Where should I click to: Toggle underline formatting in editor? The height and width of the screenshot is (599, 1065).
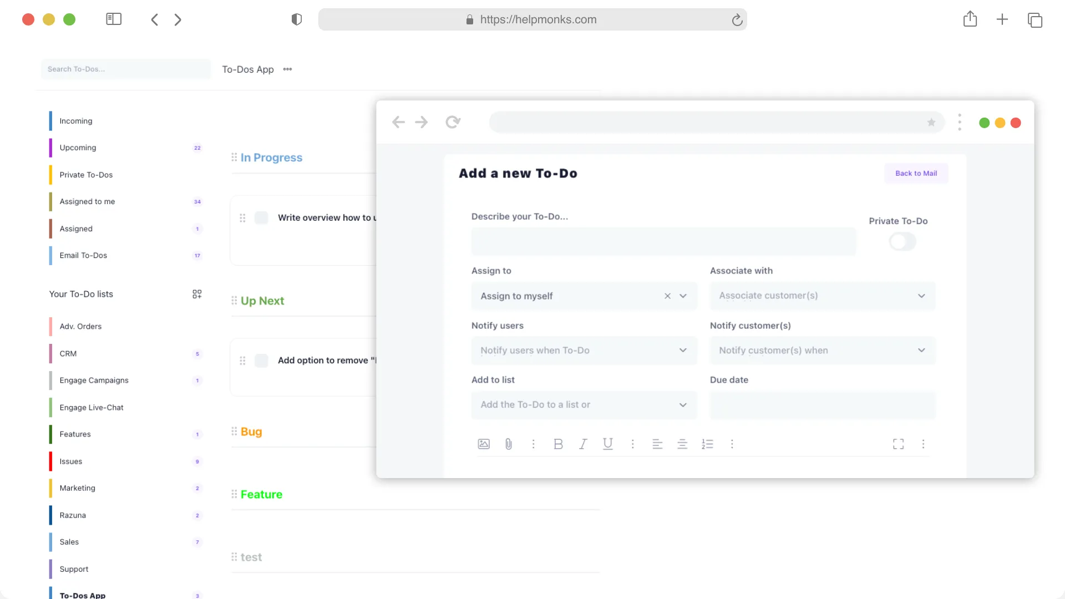608,444
